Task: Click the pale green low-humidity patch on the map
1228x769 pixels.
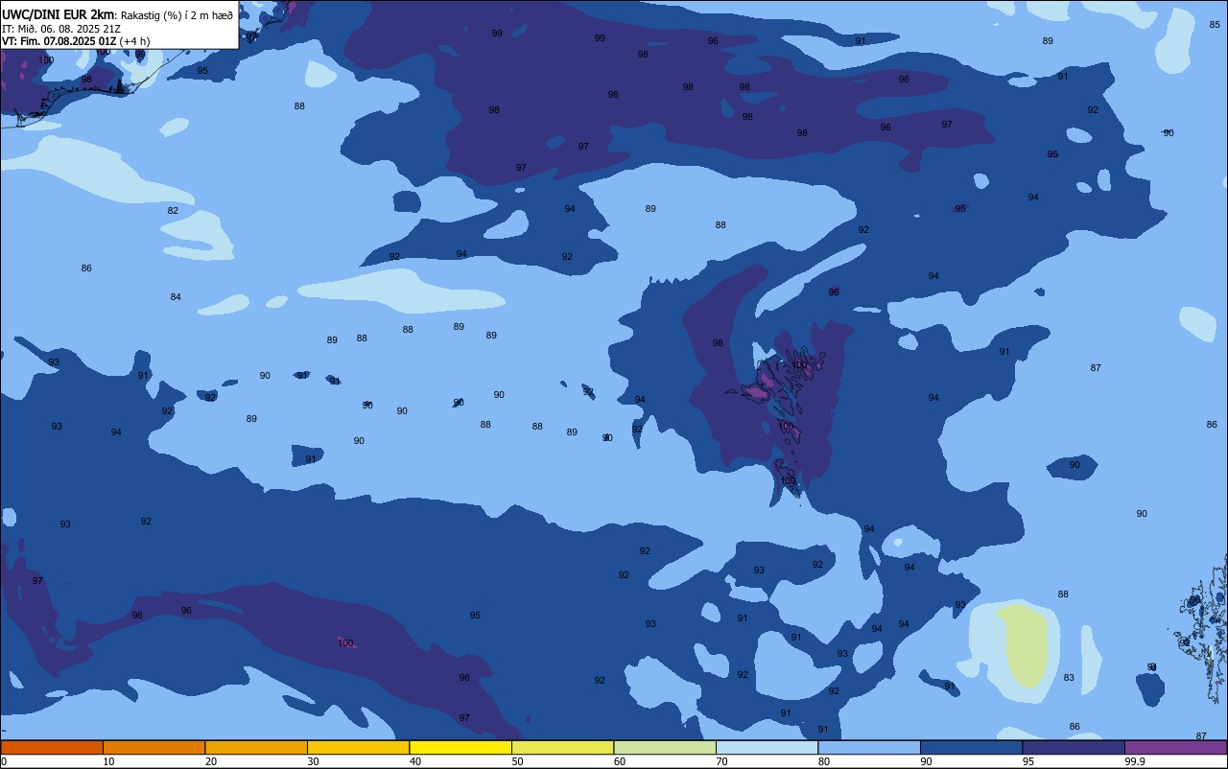Action: coord(1025,644)
